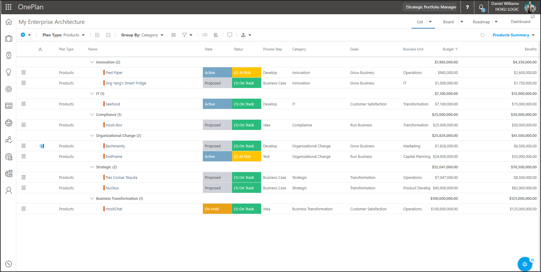This screenshot has width=541, height=272.
Task: Open the row menu for EndFrame
Action: pyautogui.click(x=24, y=156)
